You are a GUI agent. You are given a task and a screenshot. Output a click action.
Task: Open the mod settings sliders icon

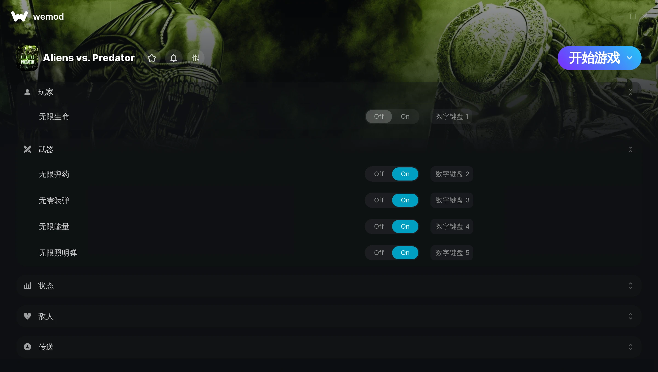(x=195, y=58)
